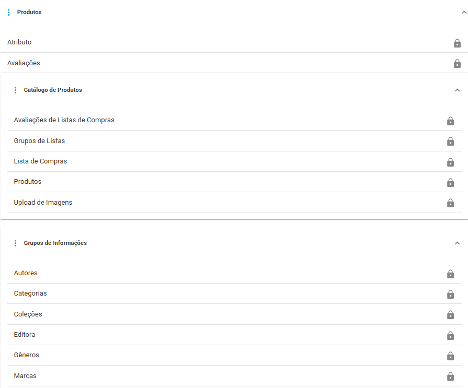
Task: Click the lock icon for Atributo
Action: [x=457, y=43]
